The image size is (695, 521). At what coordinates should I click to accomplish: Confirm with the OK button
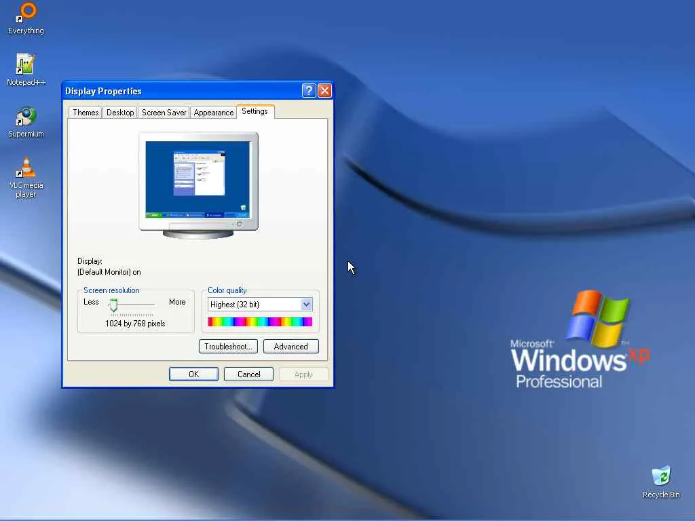(193, 374)
